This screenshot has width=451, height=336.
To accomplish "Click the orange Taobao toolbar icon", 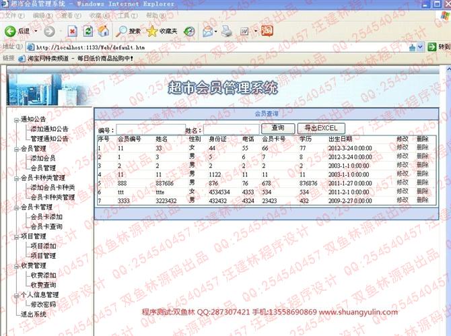I will point(267,31).
